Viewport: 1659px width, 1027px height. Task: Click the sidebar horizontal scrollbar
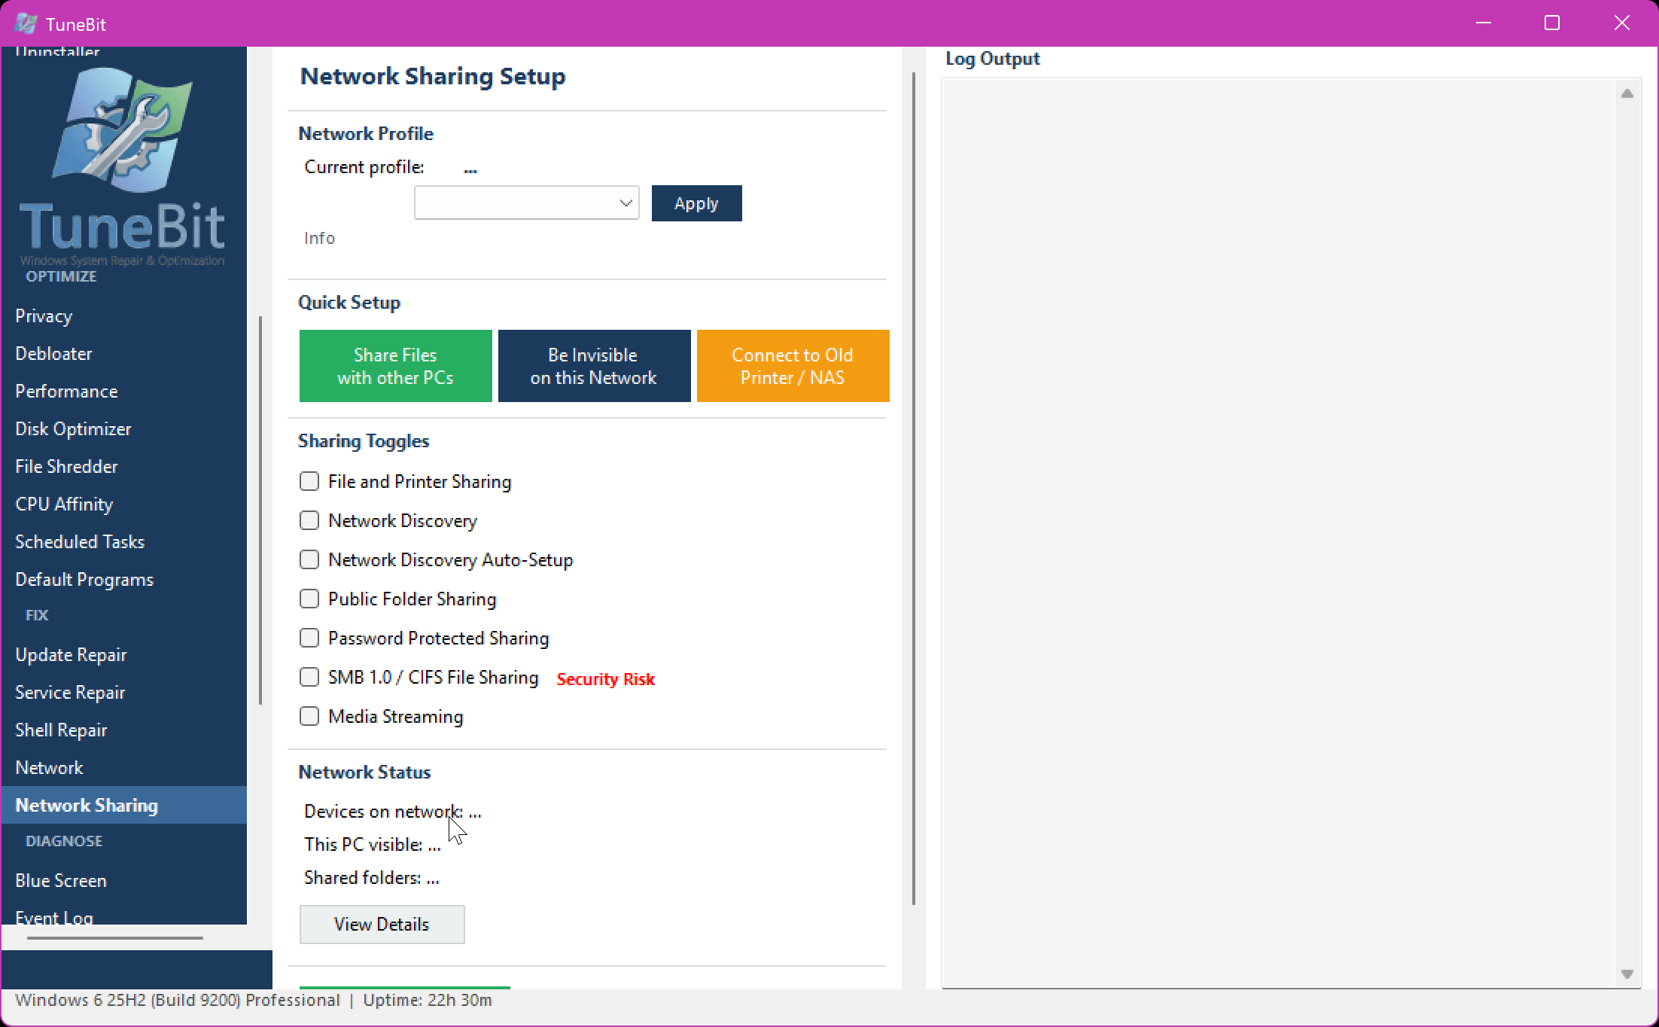pos(115,938)
